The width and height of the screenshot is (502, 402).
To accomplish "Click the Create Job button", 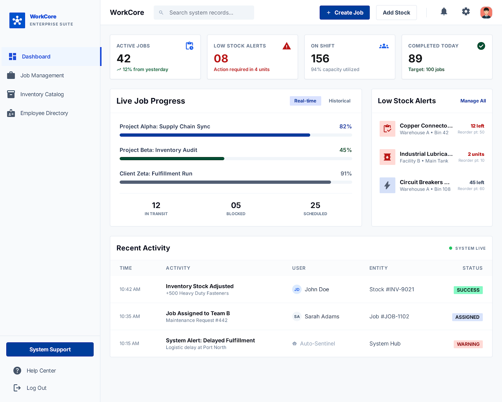I will pyautogui.click(x=344, y=13).
